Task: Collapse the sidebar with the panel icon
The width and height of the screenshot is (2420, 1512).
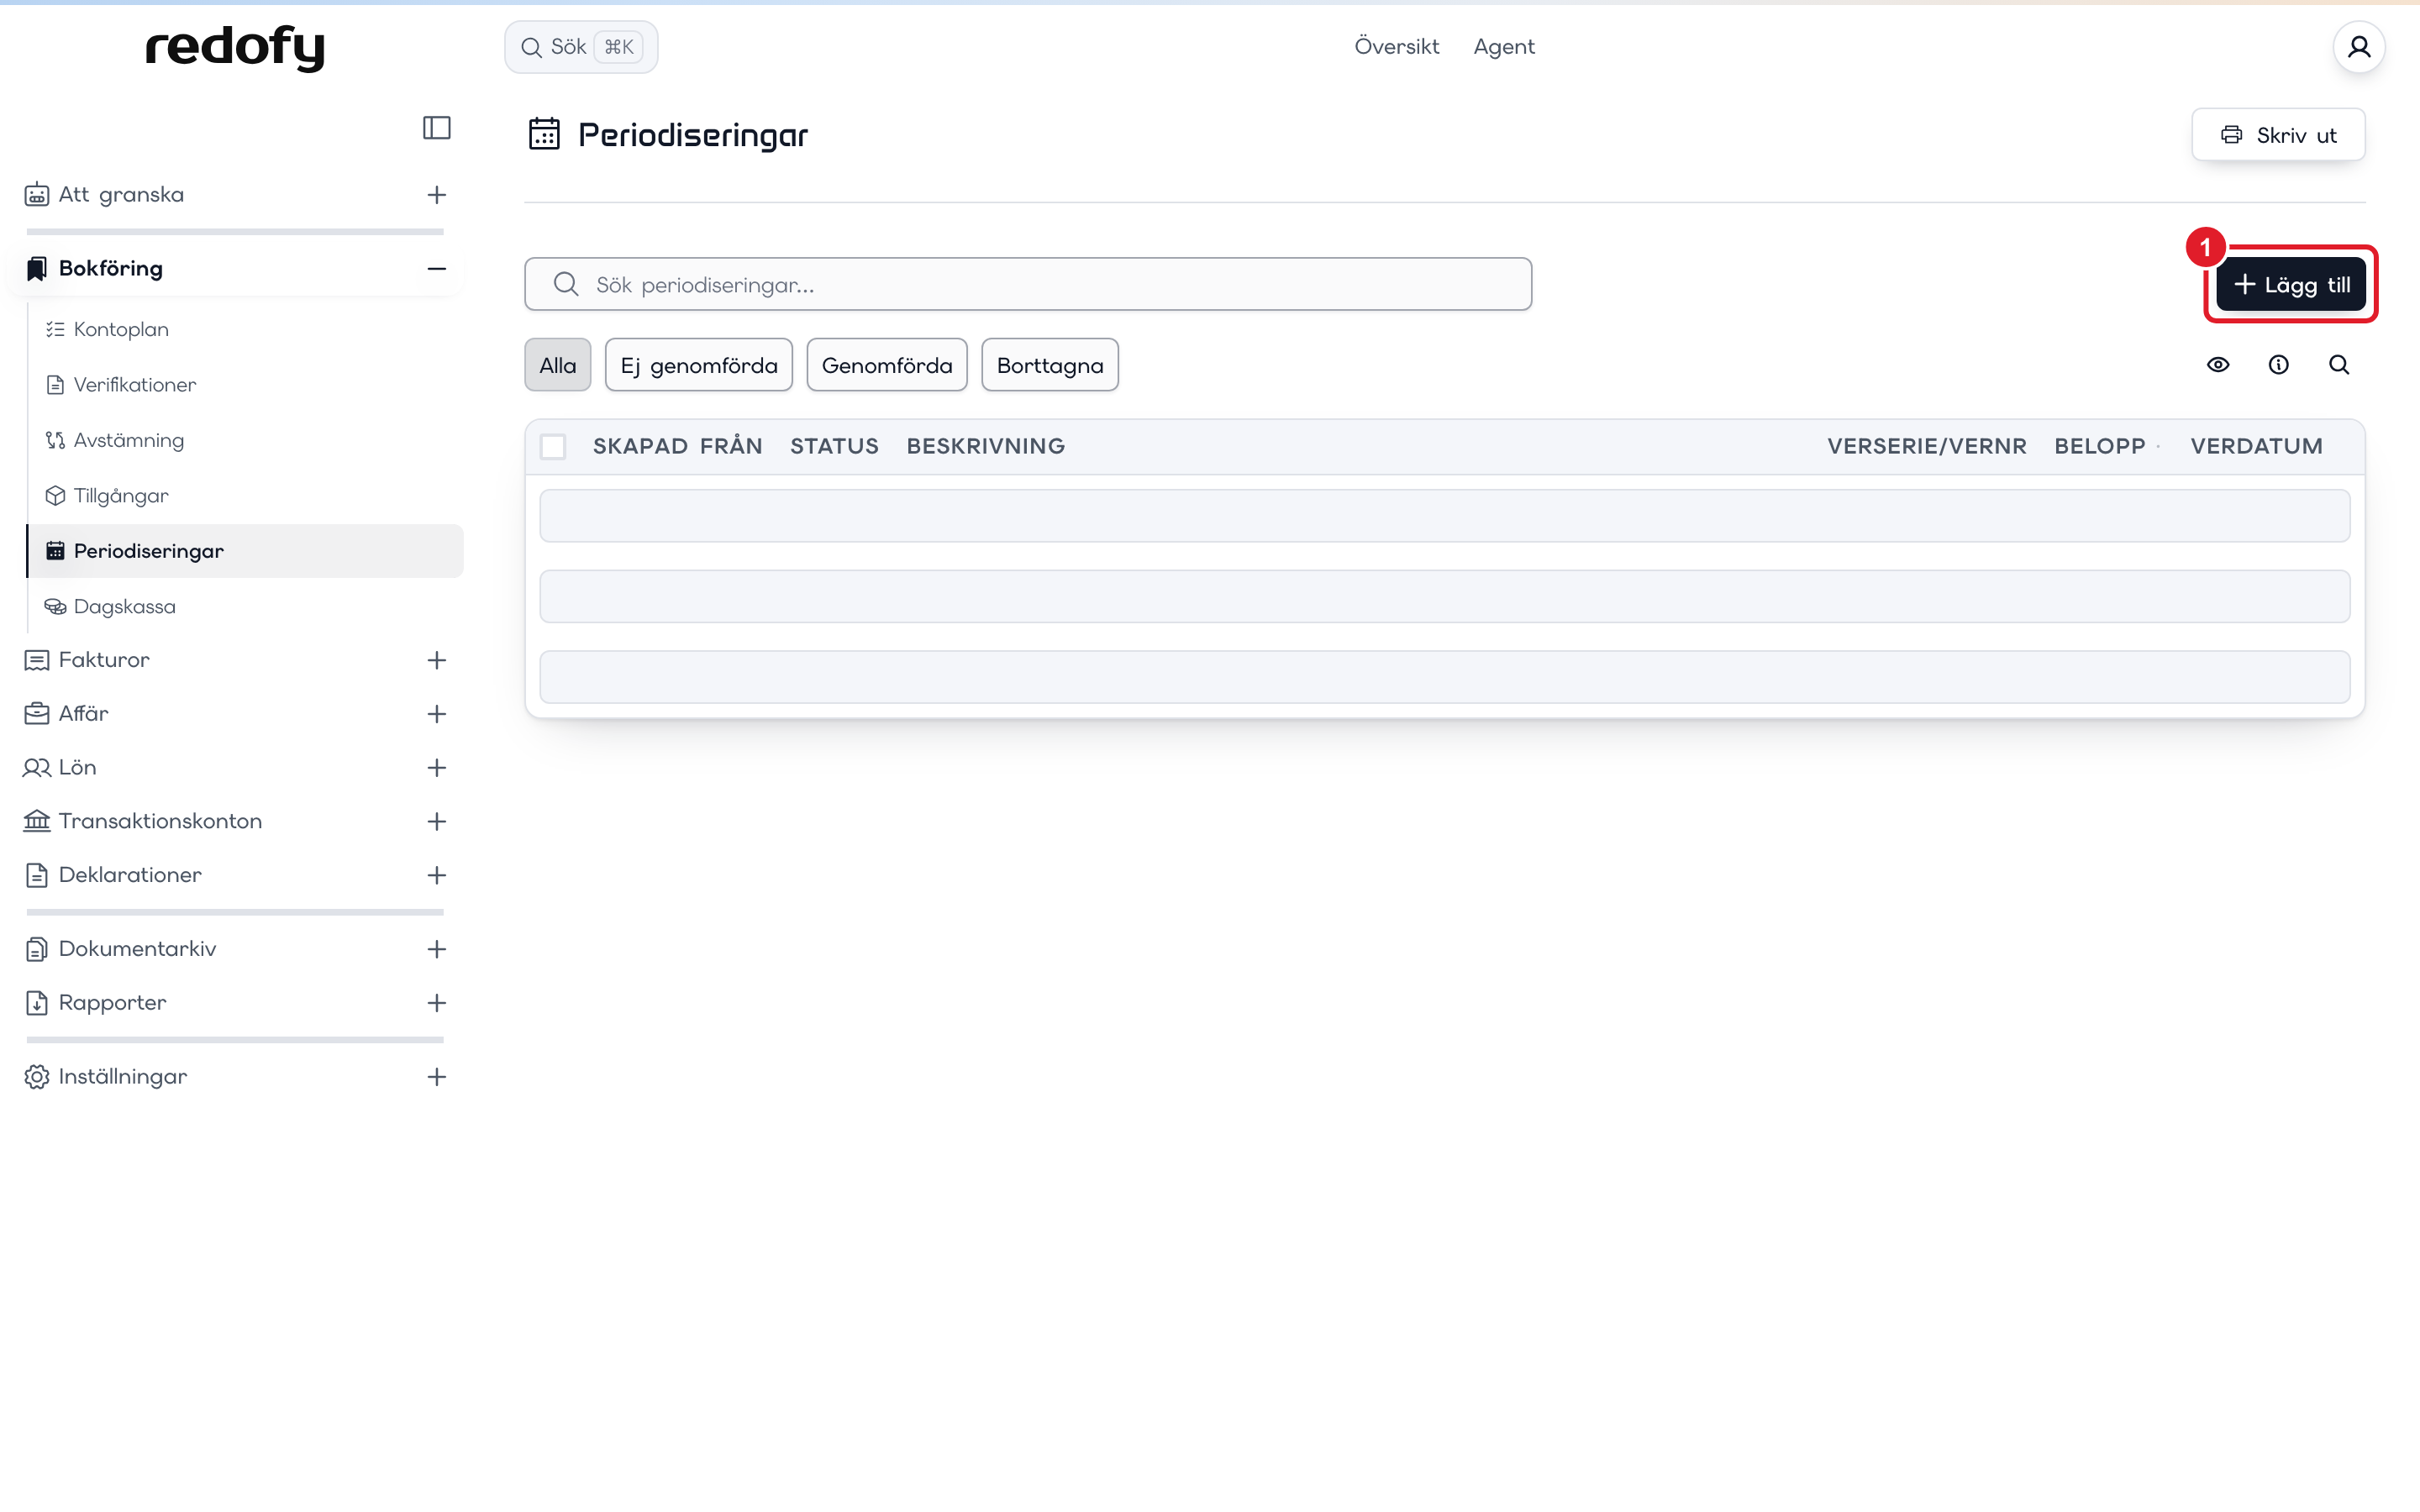Action: point(437,128)
